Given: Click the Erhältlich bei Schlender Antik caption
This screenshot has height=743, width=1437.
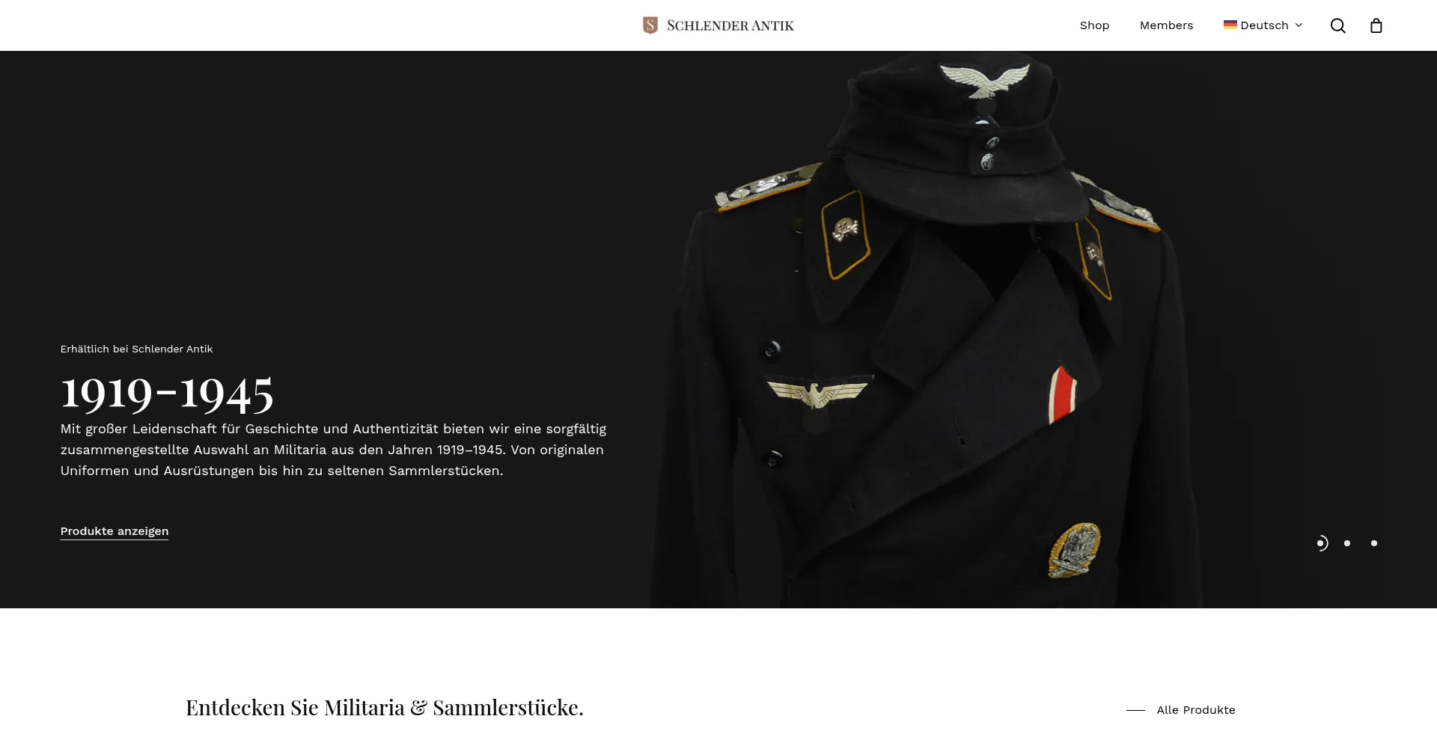Looking at the screenshot, I should tap(136, 349).
